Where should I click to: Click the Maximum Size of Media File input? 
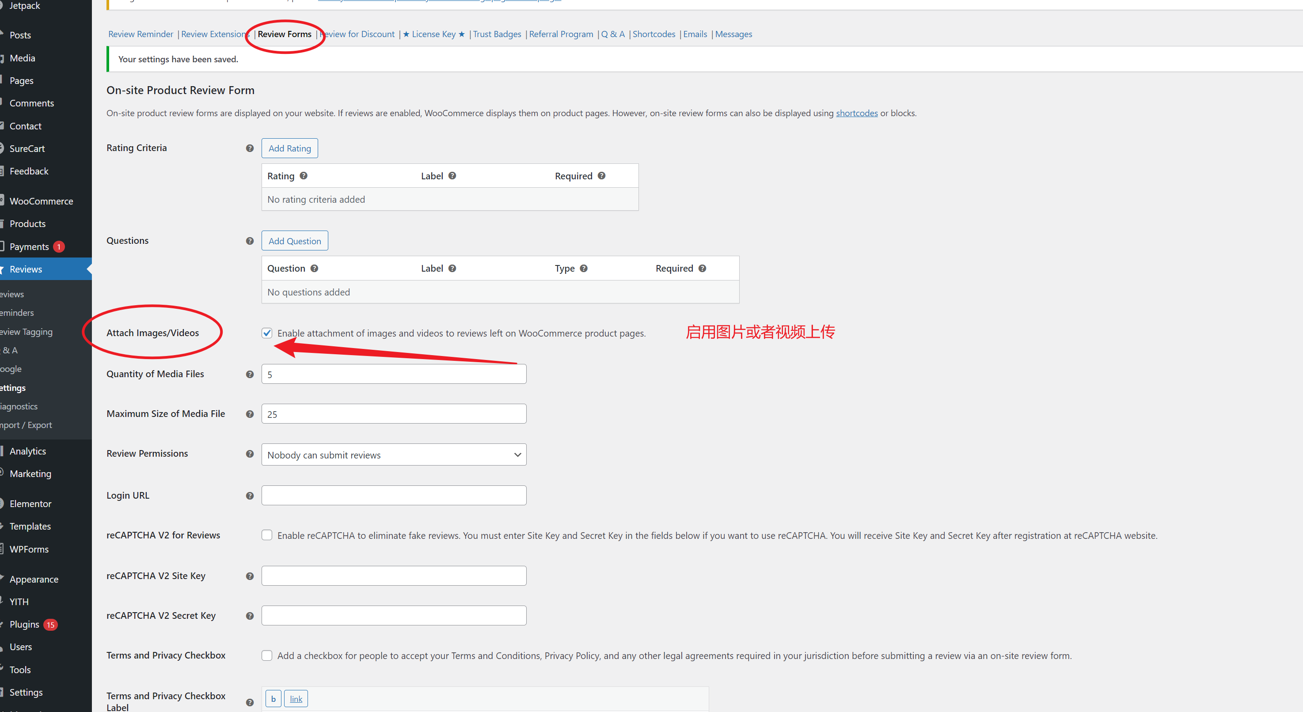394,414
